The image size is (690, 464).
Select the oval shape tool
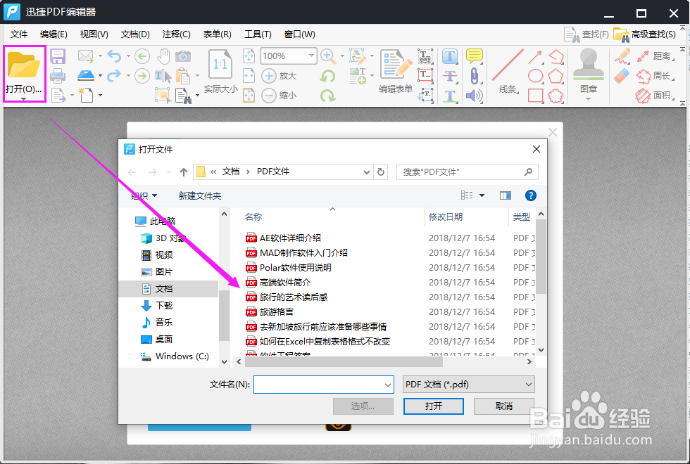535,76
